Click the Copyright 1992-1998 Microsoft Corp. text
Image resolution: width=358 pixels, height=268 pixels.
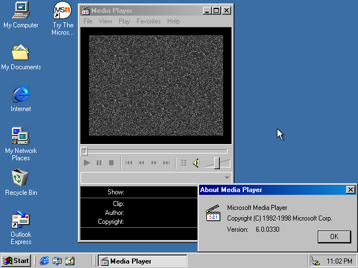point(280,218)
